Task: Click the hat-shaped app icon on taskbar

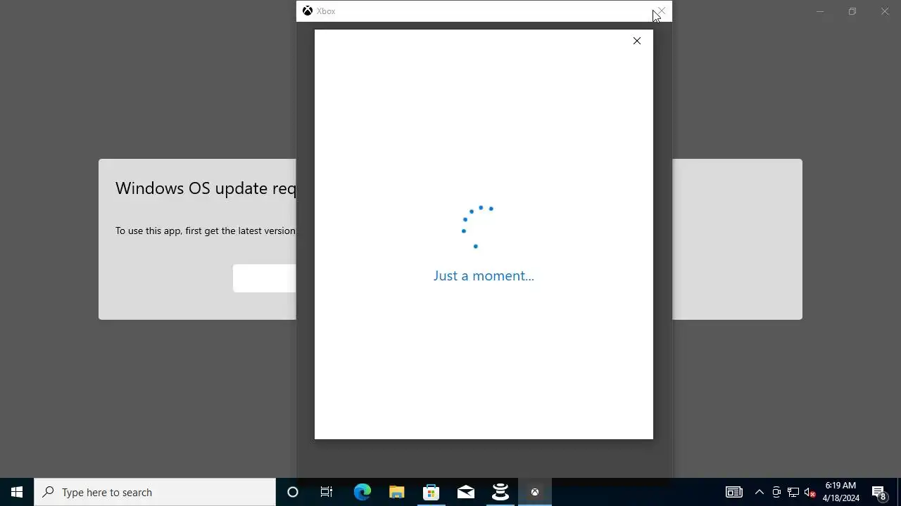Action: click(500, 492)
